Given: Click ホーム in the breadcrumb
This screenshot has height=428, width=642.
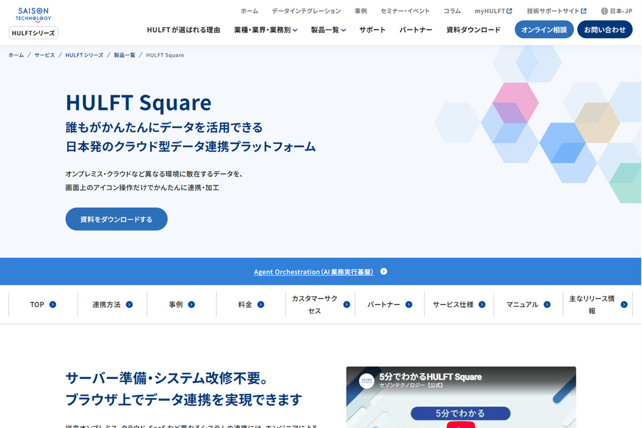Looking at the screenshot, I should pos(16,55).
